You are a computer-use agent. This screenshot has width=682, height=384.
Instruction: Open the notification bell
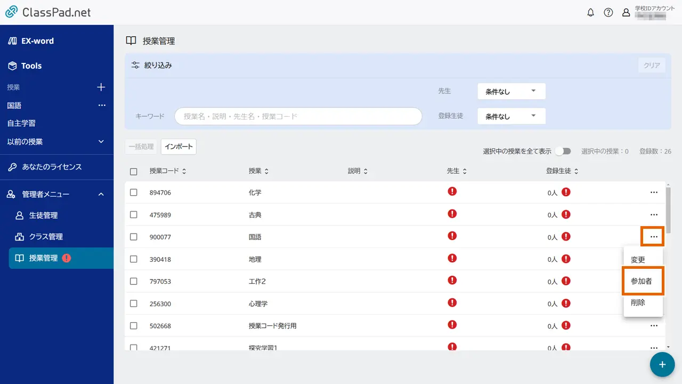590,12
